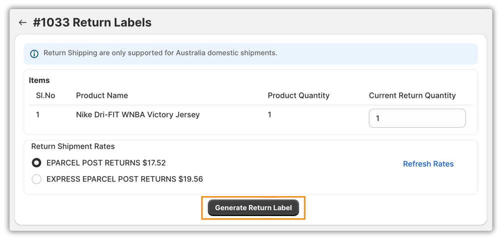Select the EPARCEL POST RETURNS radio button
Image resolution: width=500 pixels, height=238 pixels.
click(x=36, y=163)
